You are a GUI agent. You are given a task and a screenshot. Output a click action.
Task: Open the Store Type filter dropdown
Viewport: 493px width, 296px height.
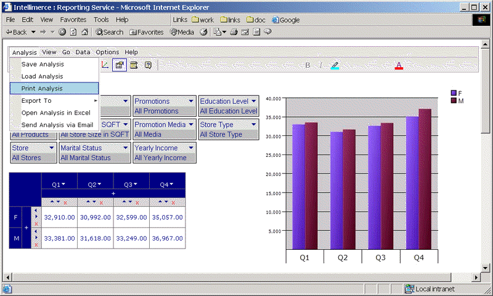tap(254, 124)
